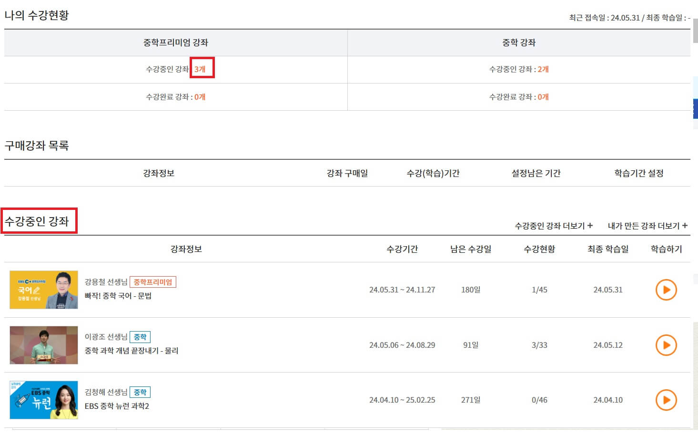Select the 중학 강좌 header
The height and width of the screenshot is (437, 698).
pyautogui.click(x=519, y=42)
